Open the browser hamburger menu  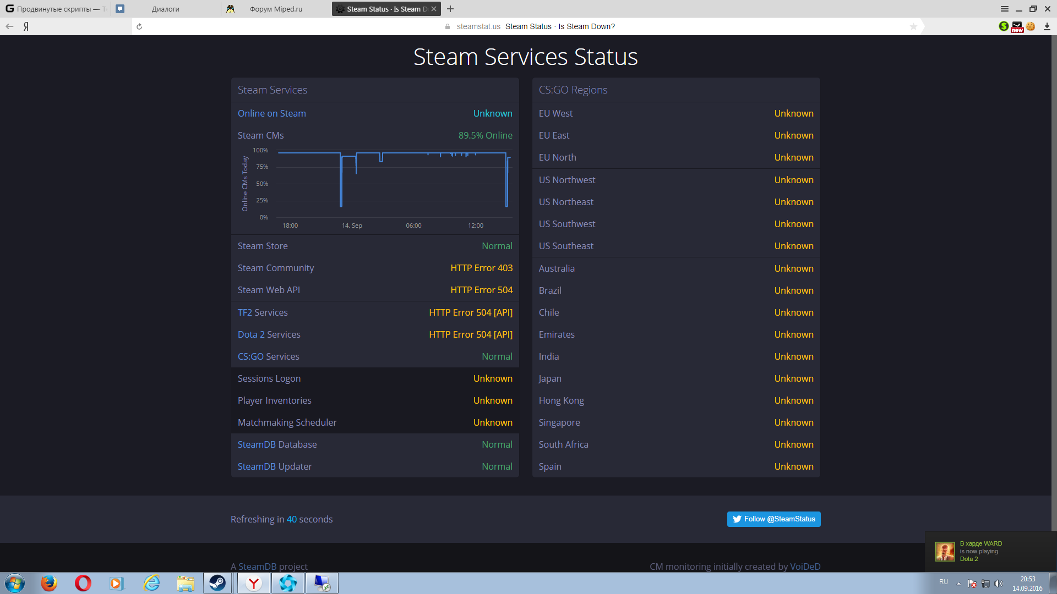[1004, 9]
